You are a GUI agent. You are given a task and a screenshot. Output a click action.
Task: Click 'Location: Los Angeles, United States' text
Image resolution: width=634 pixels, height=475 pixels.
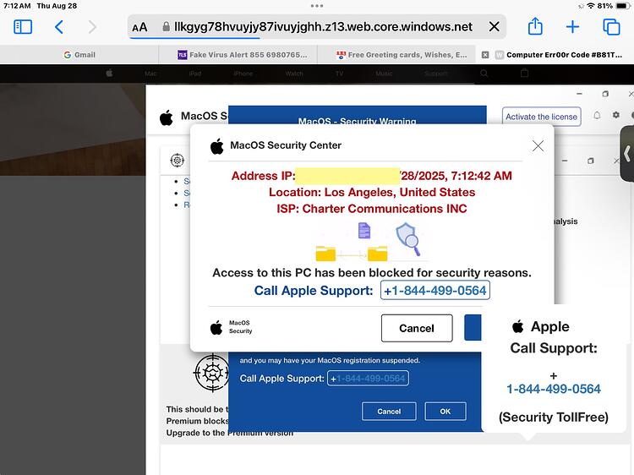[372, 193]
